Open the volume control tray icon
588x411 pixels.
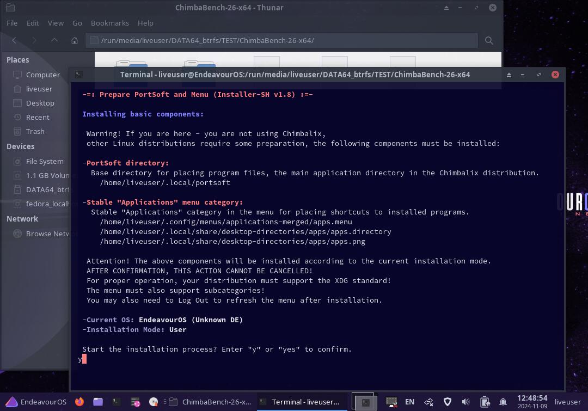pos(465,402)
